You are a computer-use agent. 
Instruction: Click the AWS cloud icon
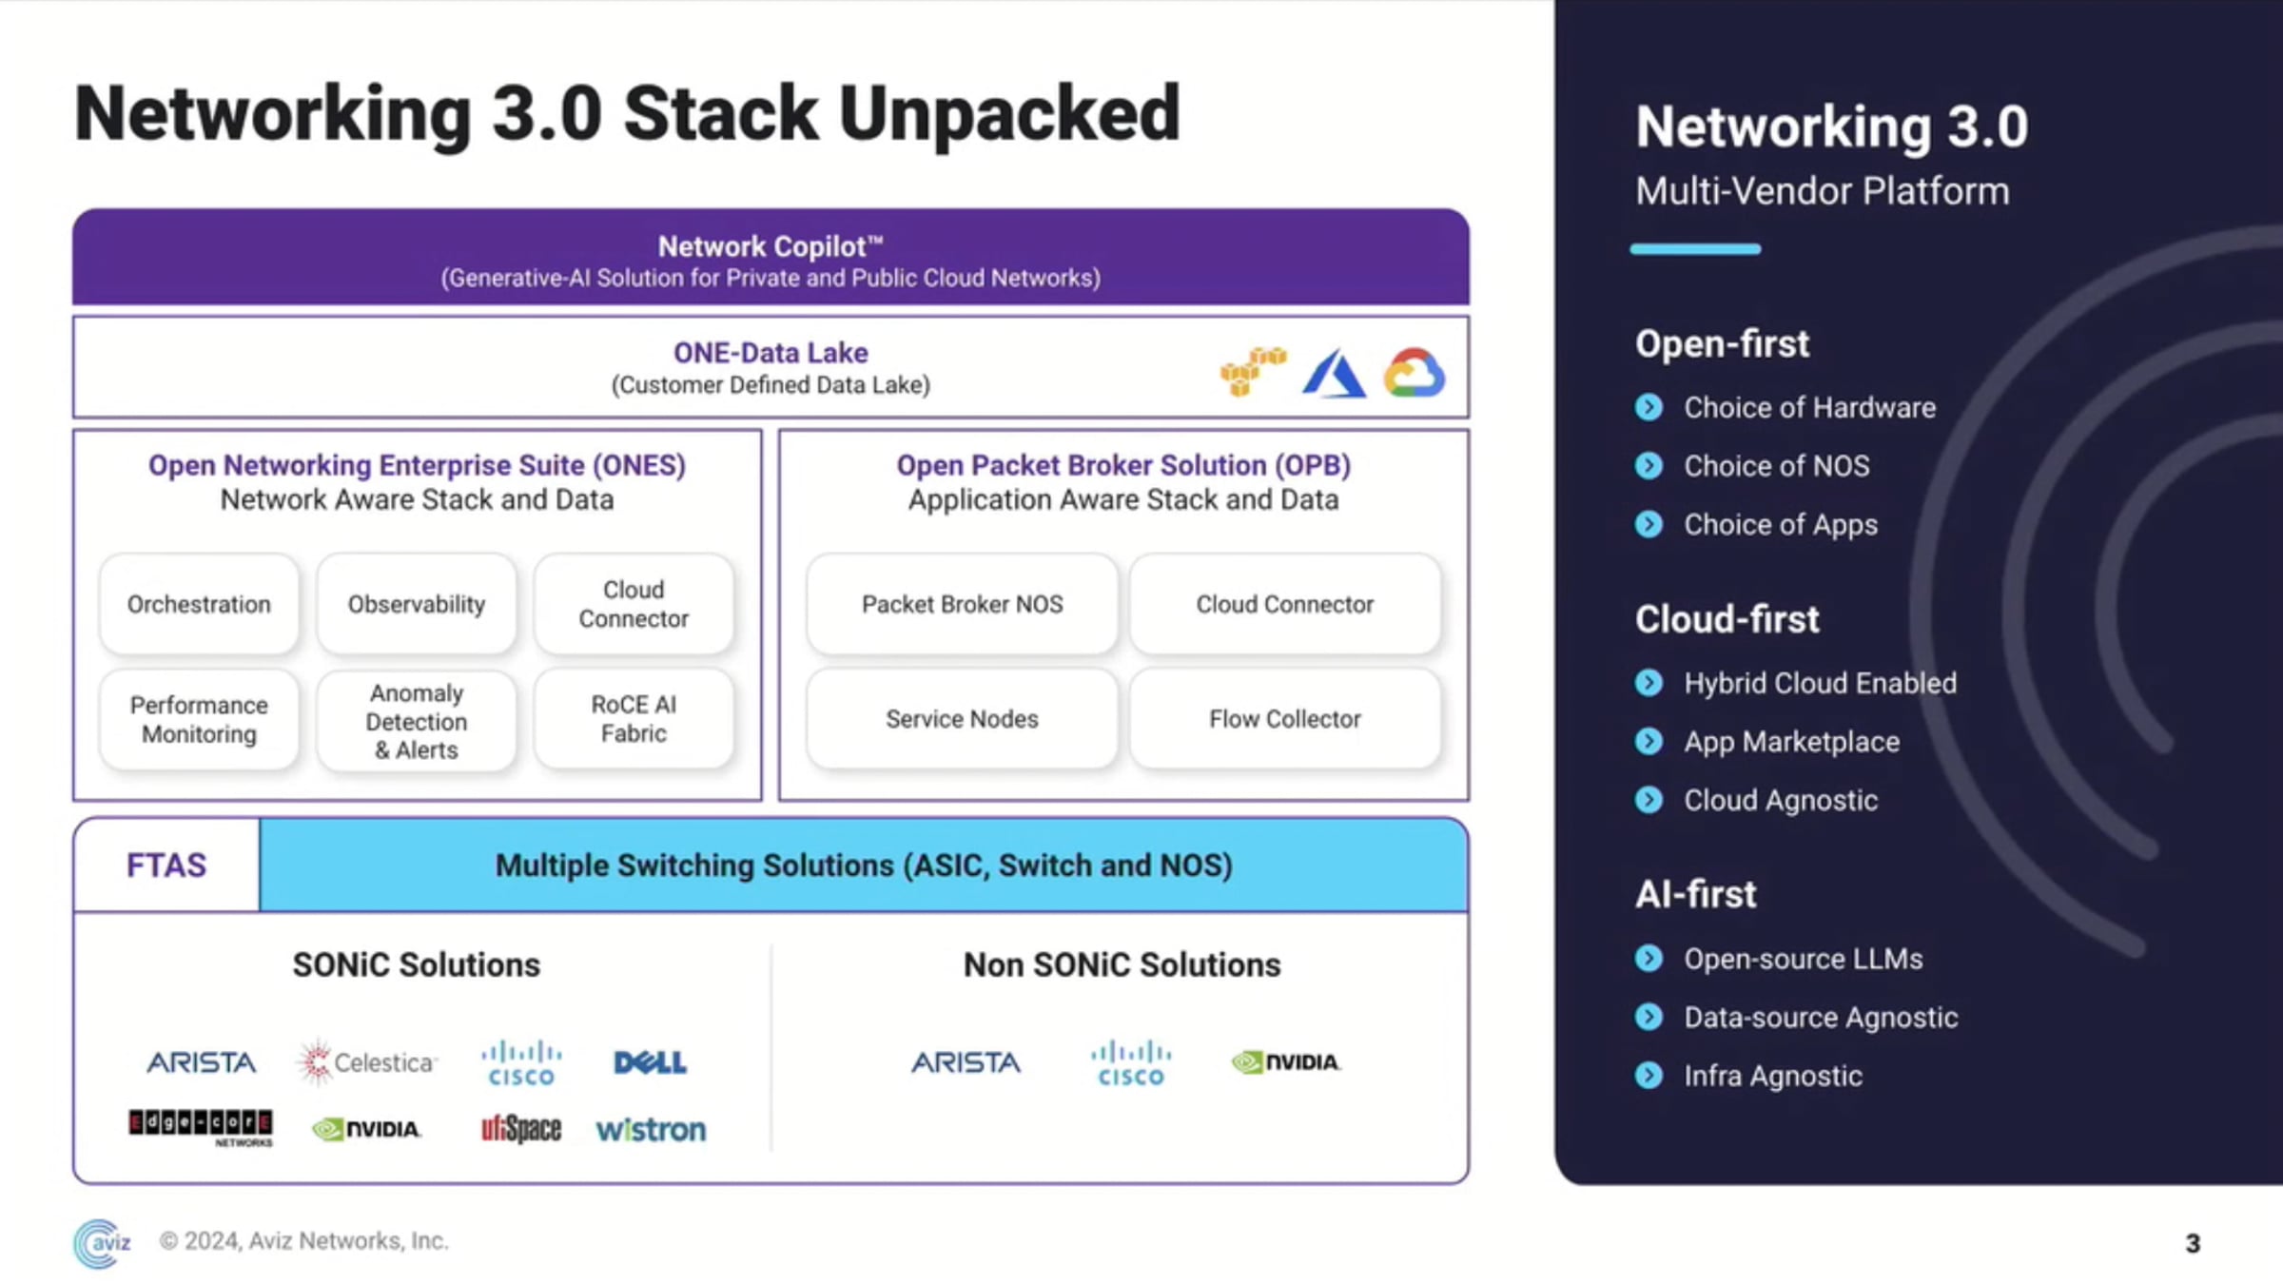coord(1252,371)
